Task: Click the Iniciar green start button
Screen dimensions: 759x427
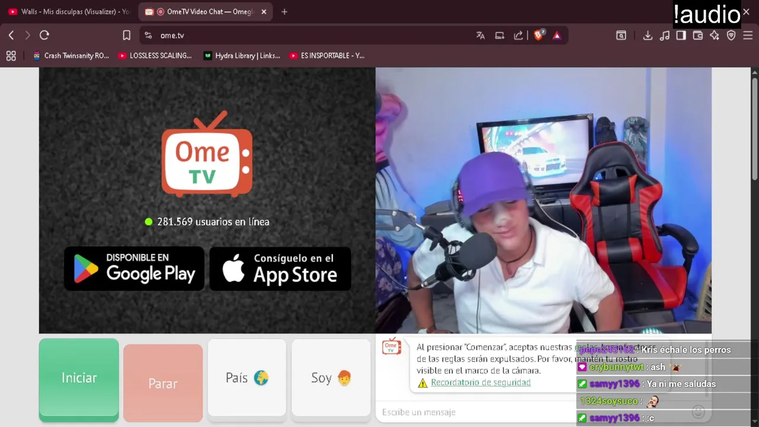Action: (x=79, y=380)
